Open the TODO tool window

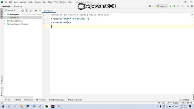(17, 100)
